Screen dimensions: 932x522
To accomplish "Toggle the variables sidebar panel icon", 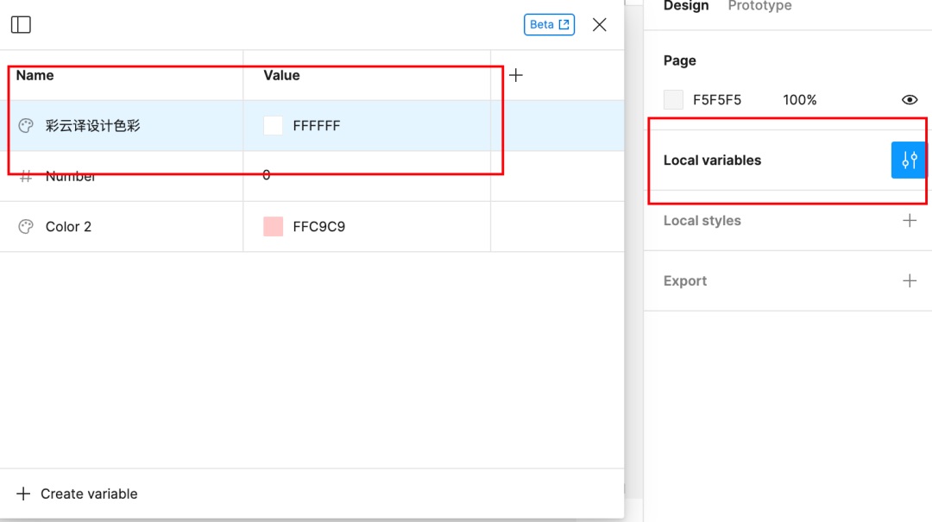I will 21,25.
